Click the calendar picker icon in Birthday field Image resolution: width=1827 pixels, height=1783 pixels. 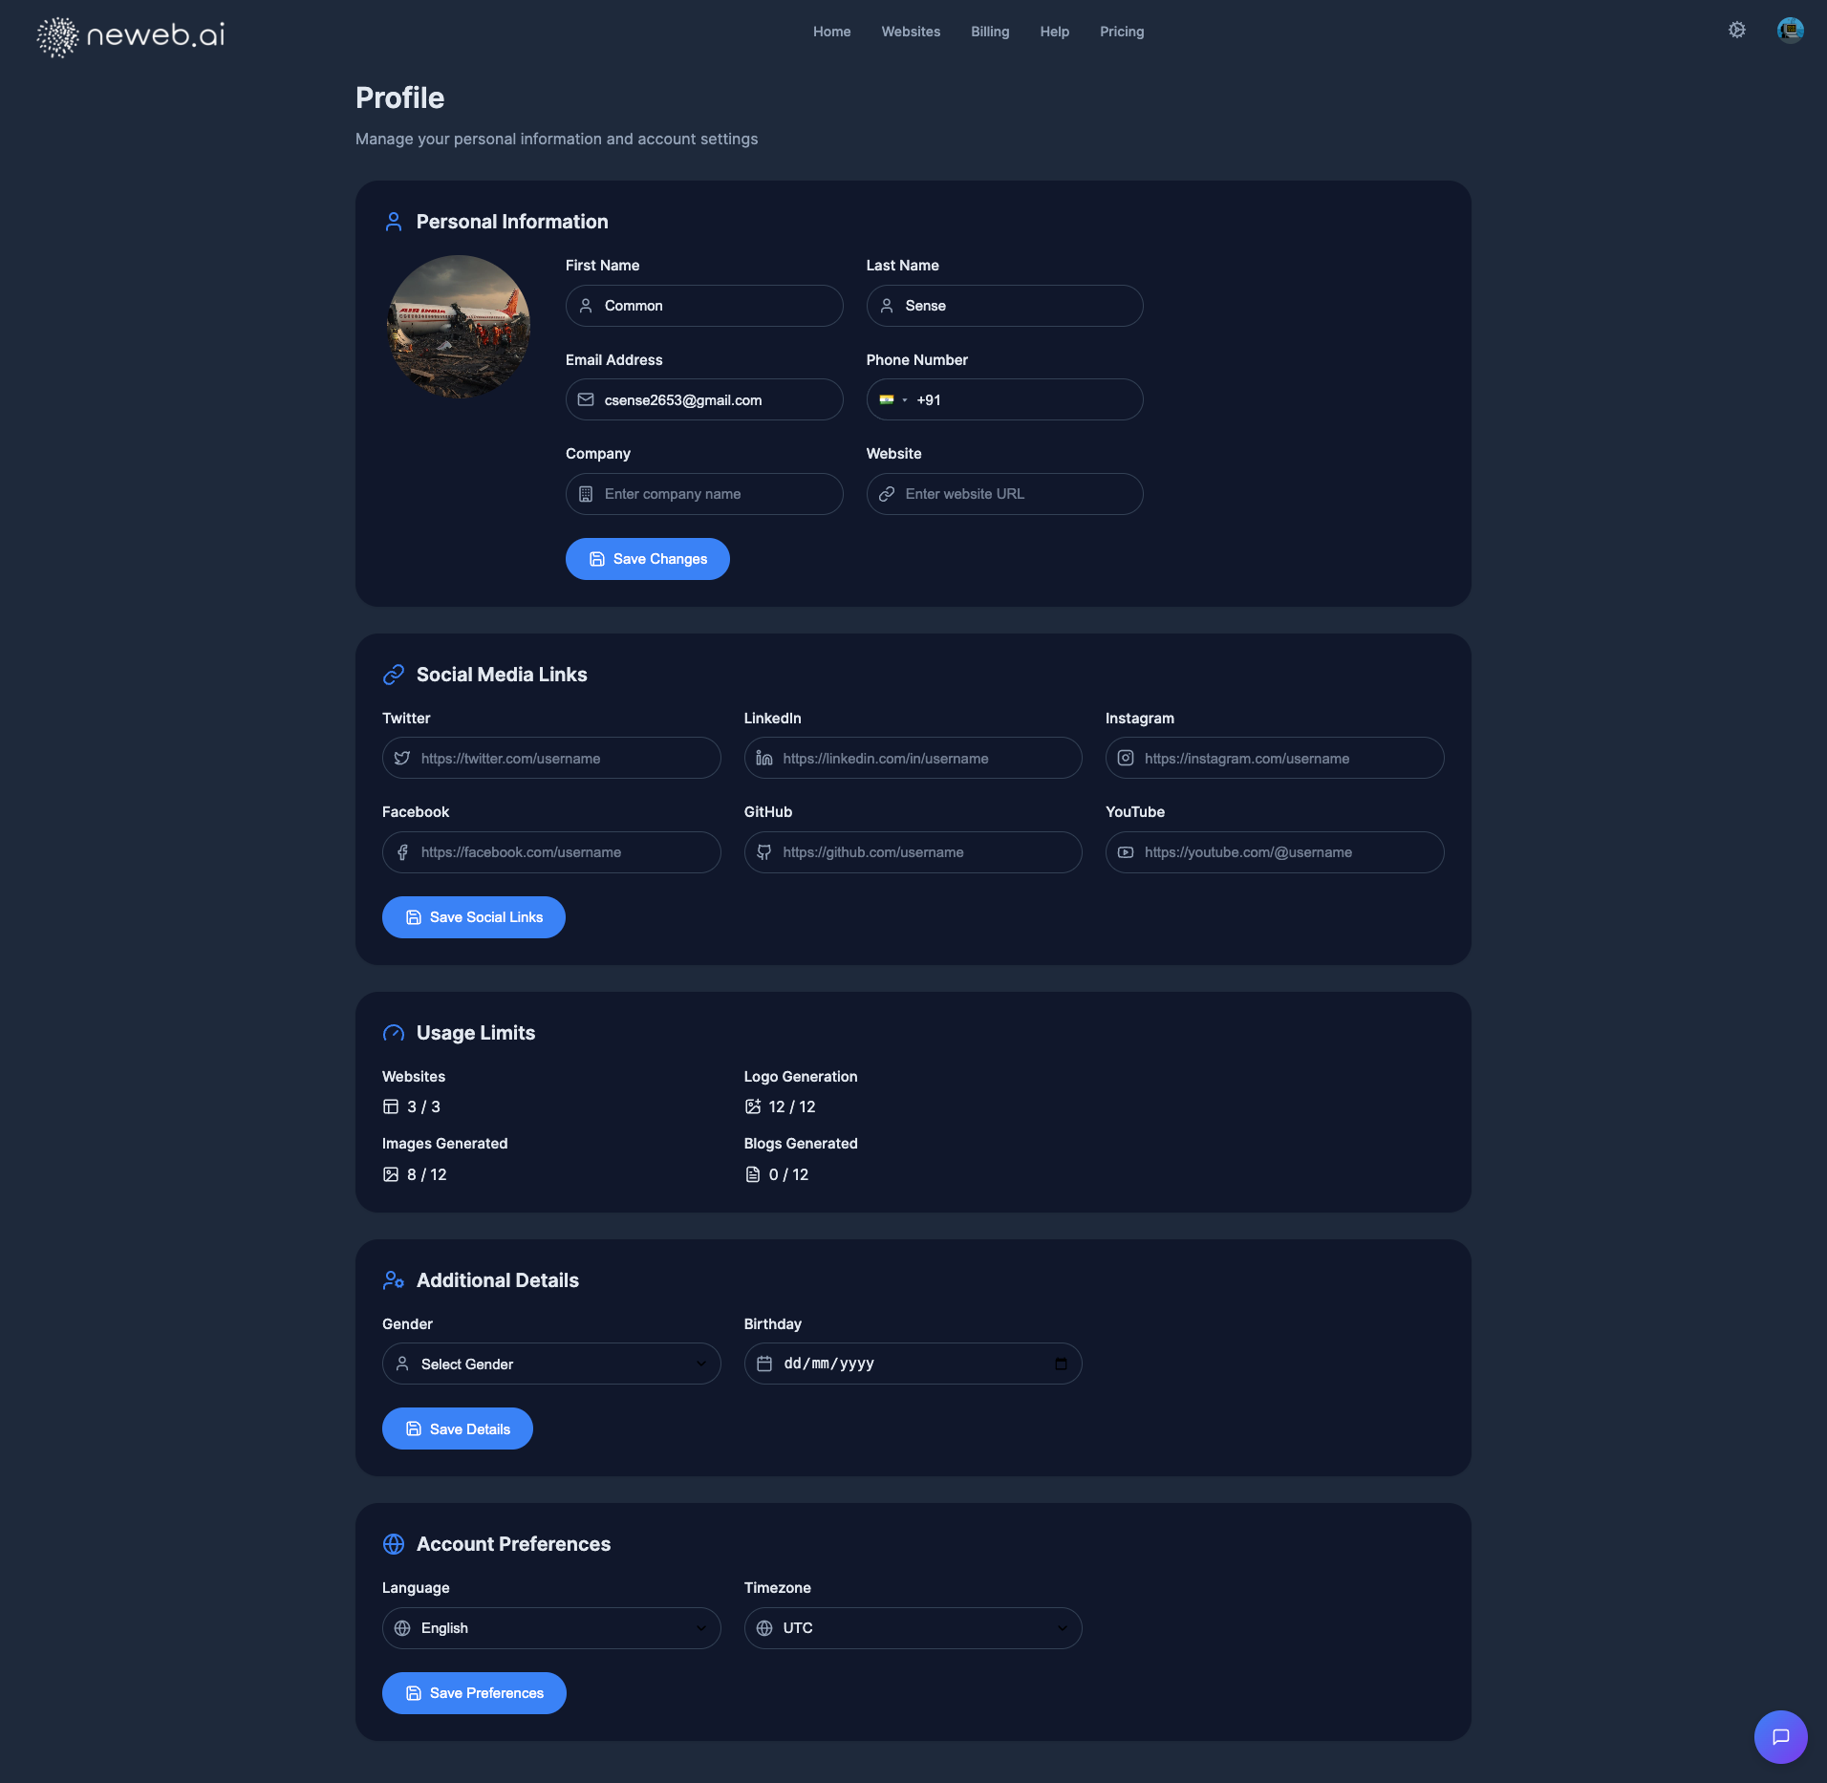pos(1061,1364)
